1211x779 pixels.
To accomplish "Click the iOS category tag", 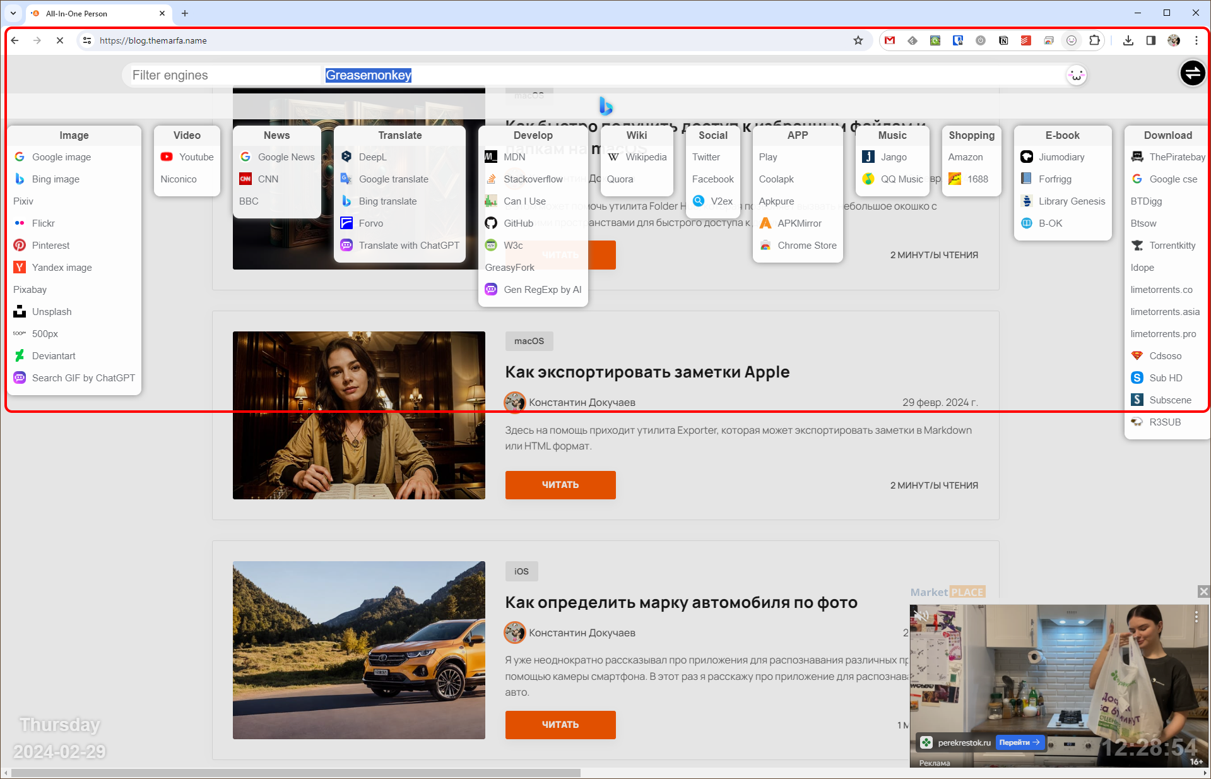I will click(521, 571).
